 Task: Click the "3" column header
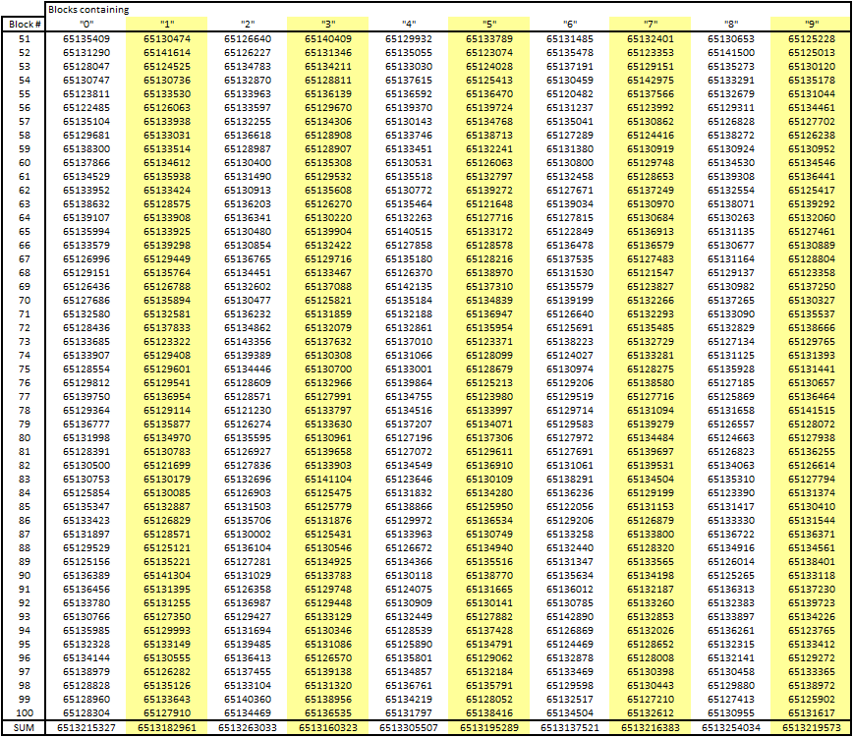click(x=328, y=24)
